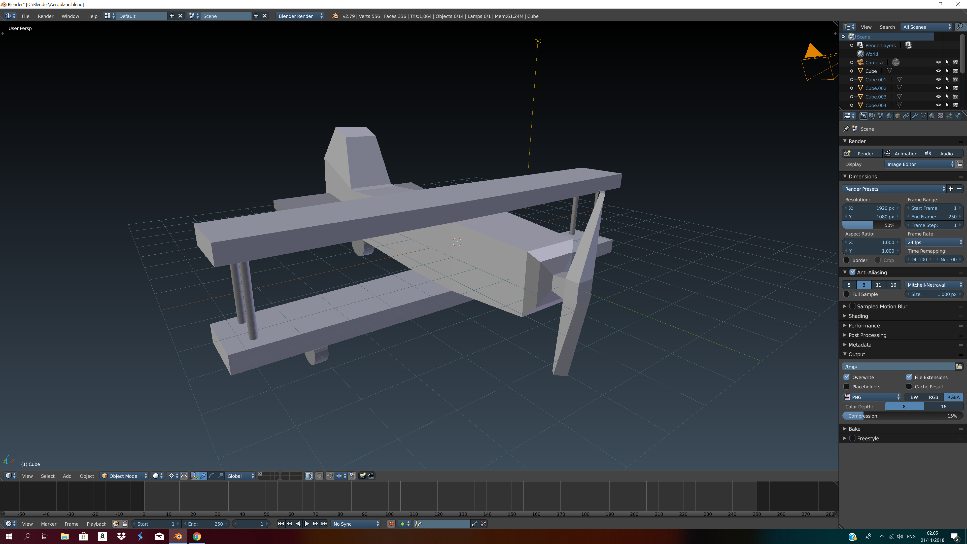Select the rotate manipulator arc icon

(212, 476)
